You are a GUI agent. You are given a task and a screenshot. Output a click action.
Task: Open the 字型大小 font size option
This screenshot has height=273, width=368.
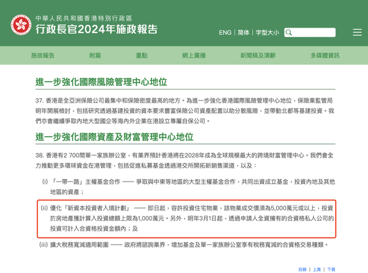click(x=267, y=33)
